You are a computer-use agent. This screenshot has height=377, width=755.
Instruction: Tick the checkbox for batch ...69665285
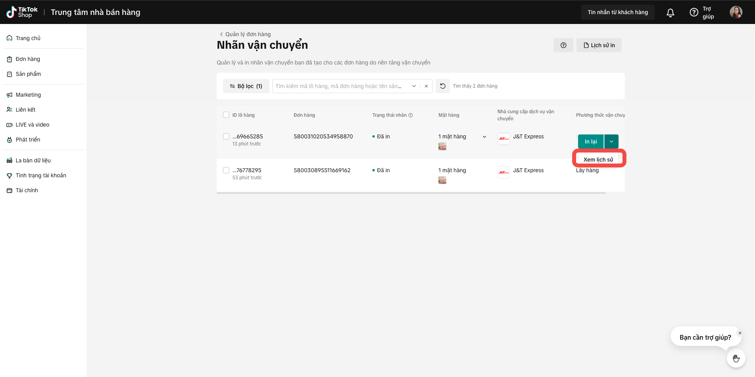[226, 136]
